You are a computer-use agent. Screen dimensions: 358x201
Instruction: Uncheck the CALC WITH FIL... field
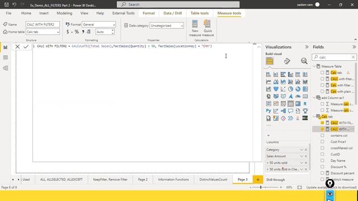[322, 123]
